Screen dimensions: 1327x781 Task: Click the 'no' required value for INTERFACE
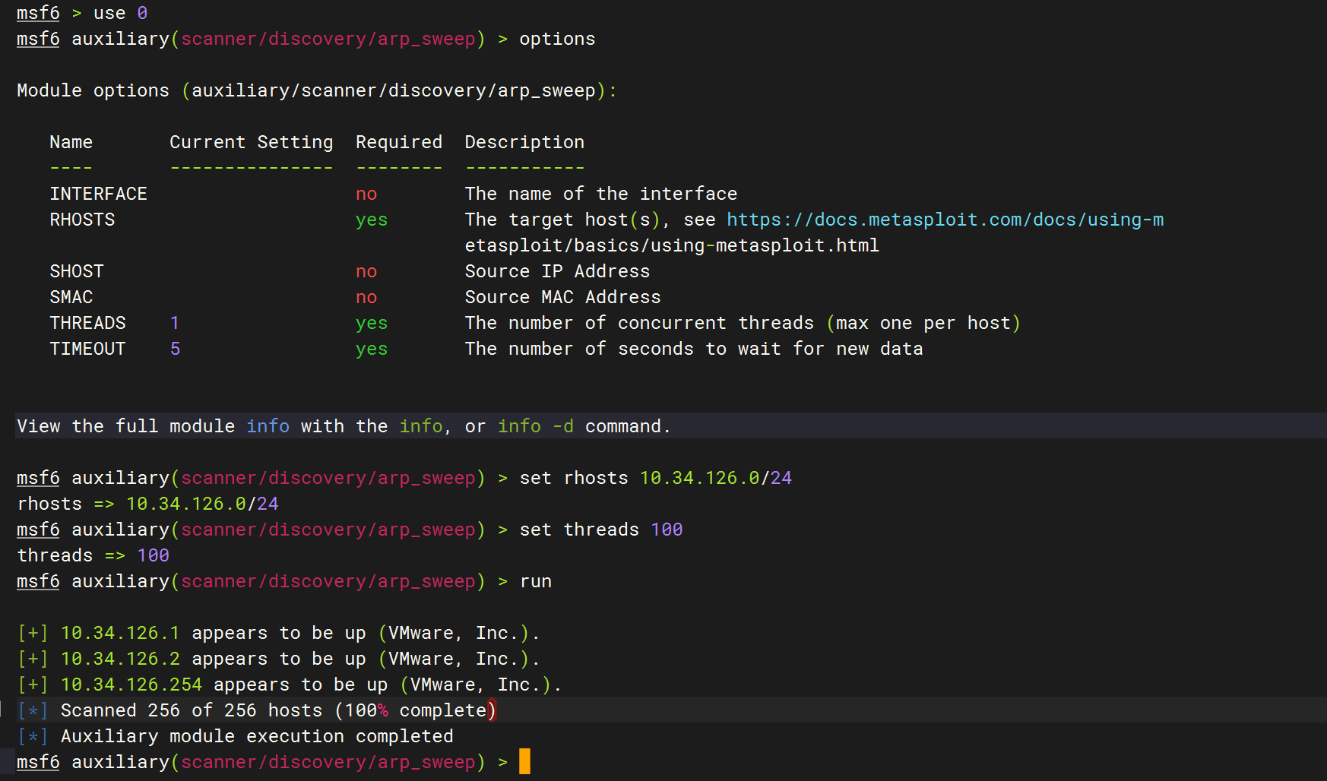(366, 194)
